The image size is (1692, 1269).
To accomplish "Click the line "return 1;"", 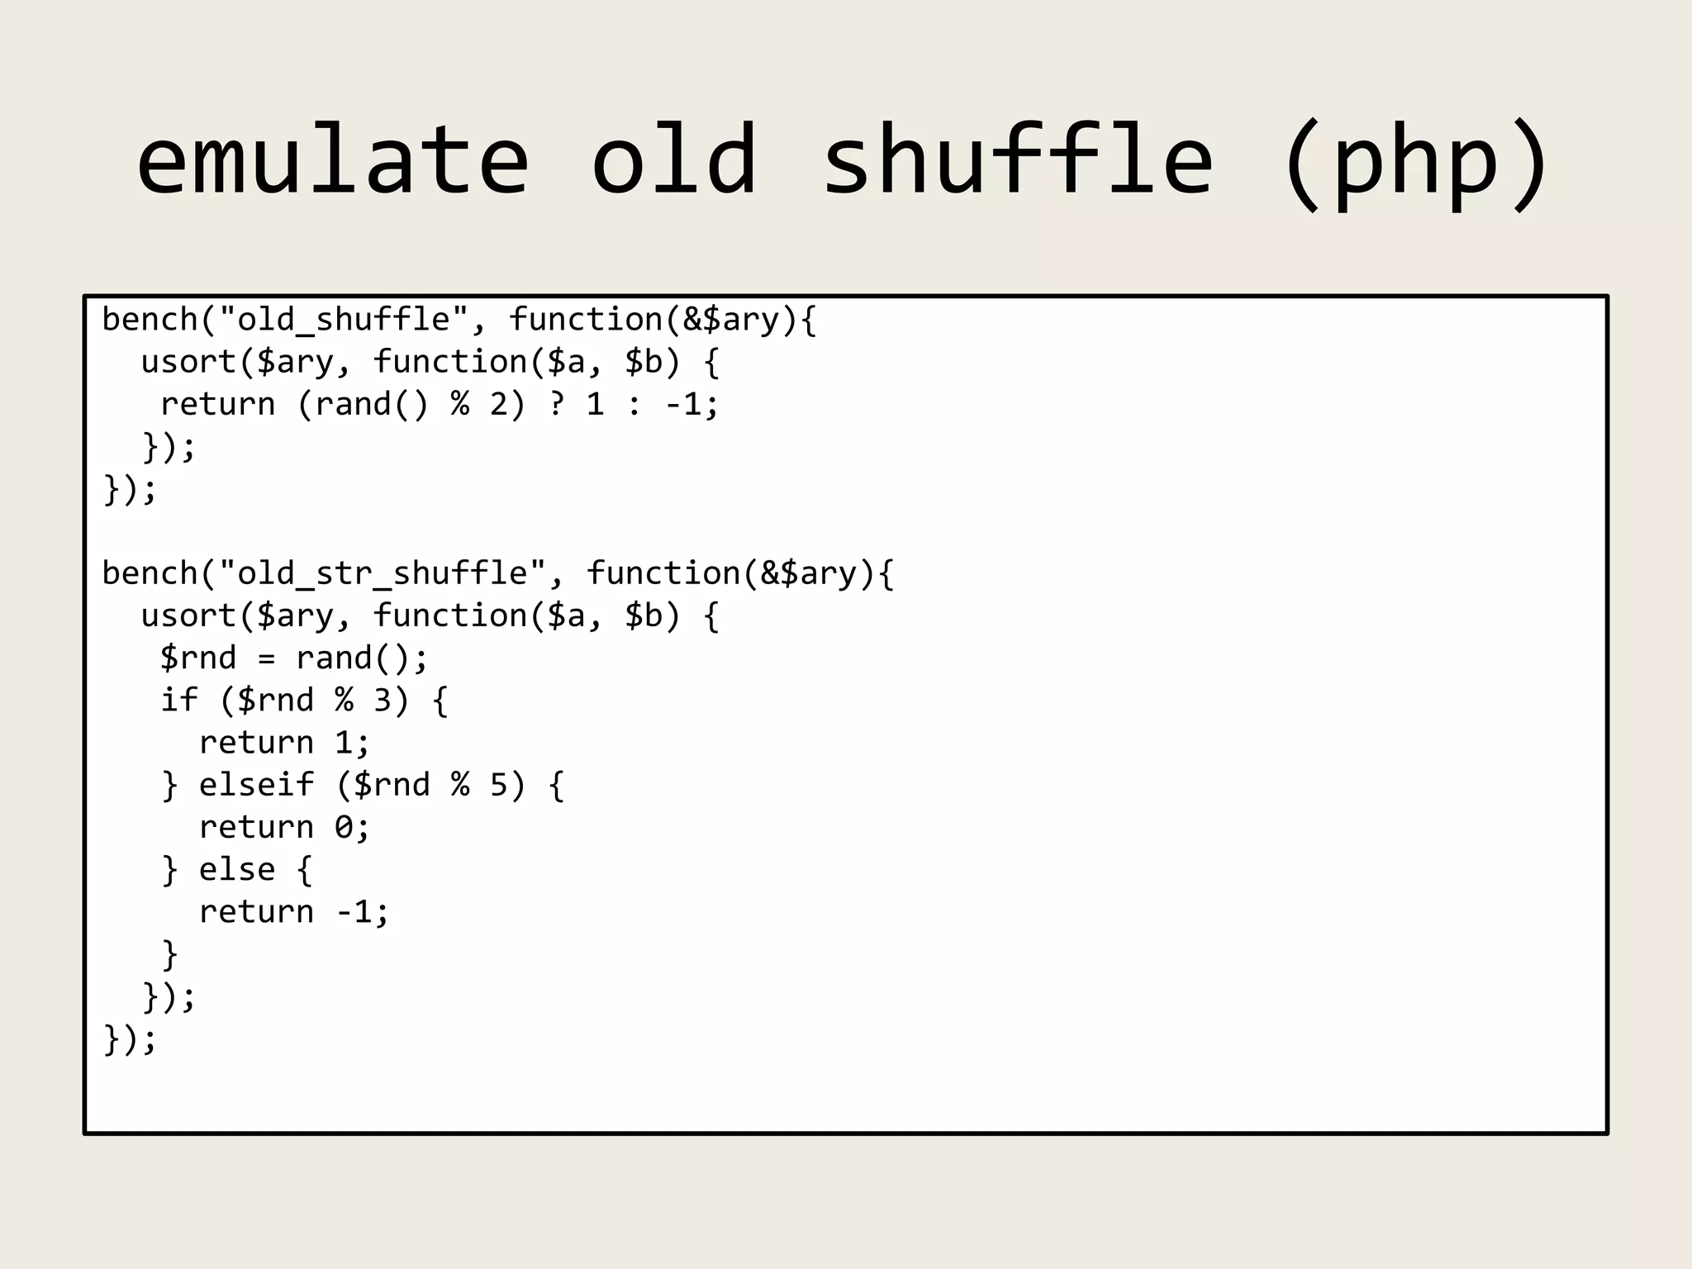I will (284, 744).
